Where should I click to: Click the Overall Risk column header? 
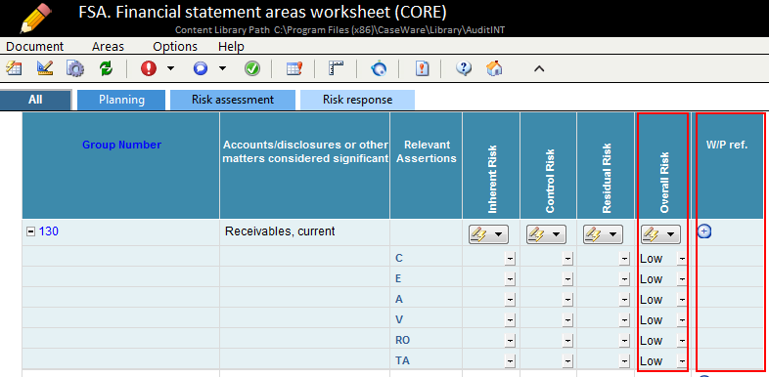click(x=663, y=165)
